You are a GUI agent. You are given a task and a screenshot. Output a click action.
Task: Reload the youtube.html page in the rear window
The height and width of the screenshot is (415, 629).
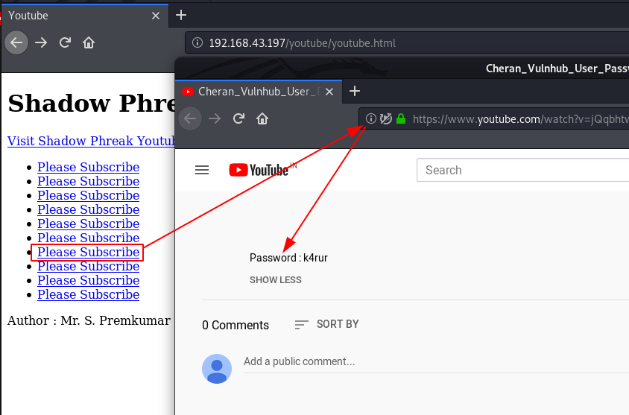click(x=65, y=42)
